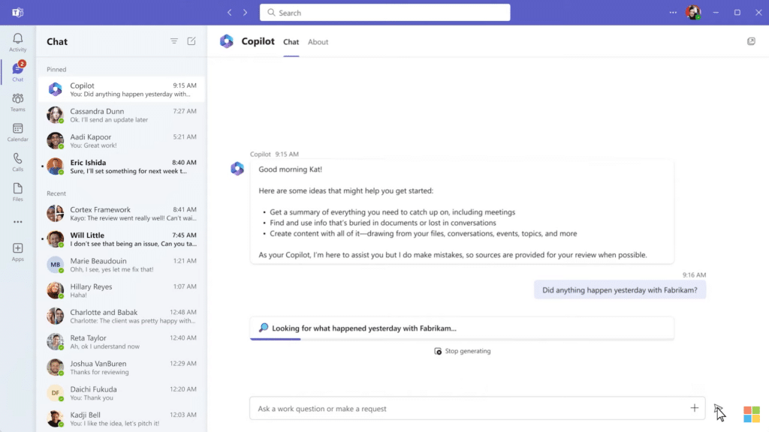Open settings and more menu in title bar

click(673, 12)
